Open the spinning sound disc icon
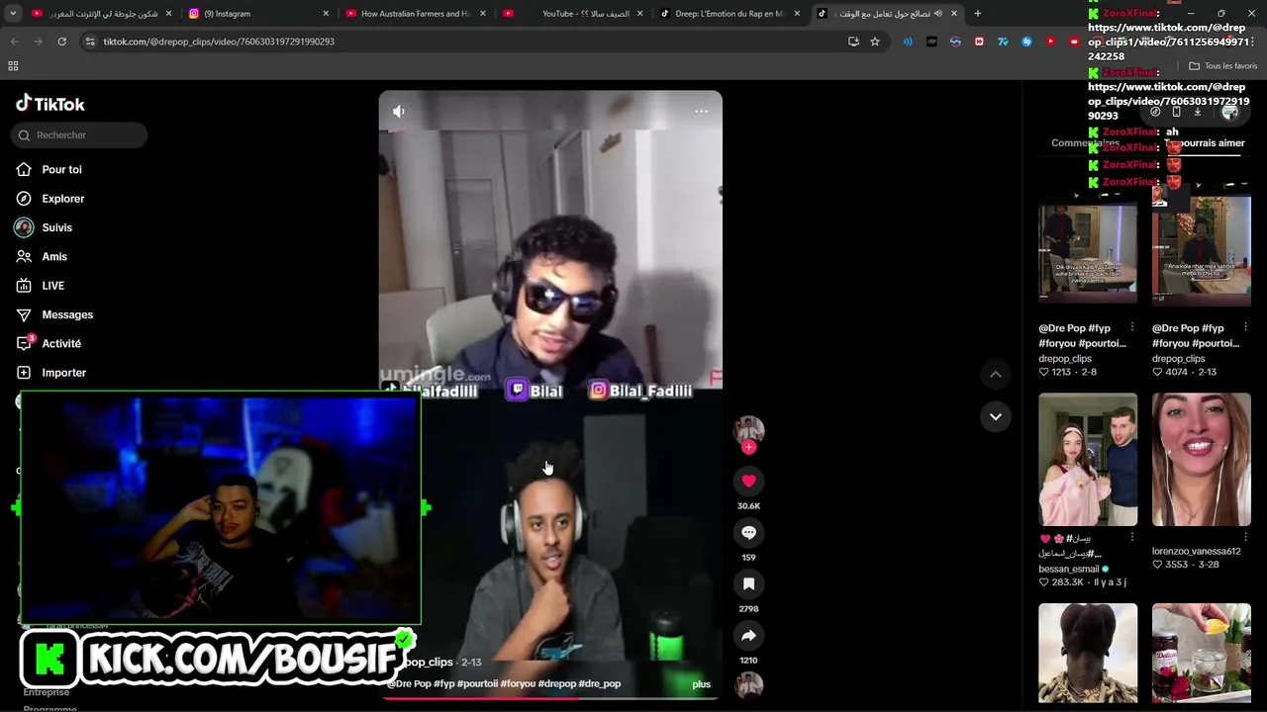Viewport: 1267px width, 712px height. pos(748,684)
